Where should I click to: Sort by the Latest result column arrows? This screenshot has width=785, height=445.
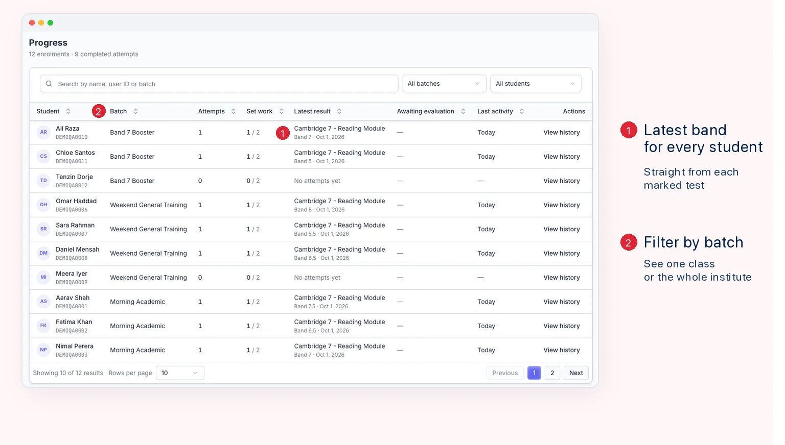(x=339, y=111)
